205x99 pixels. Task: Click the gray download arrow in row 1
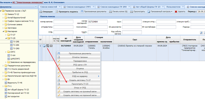(51, 46)
